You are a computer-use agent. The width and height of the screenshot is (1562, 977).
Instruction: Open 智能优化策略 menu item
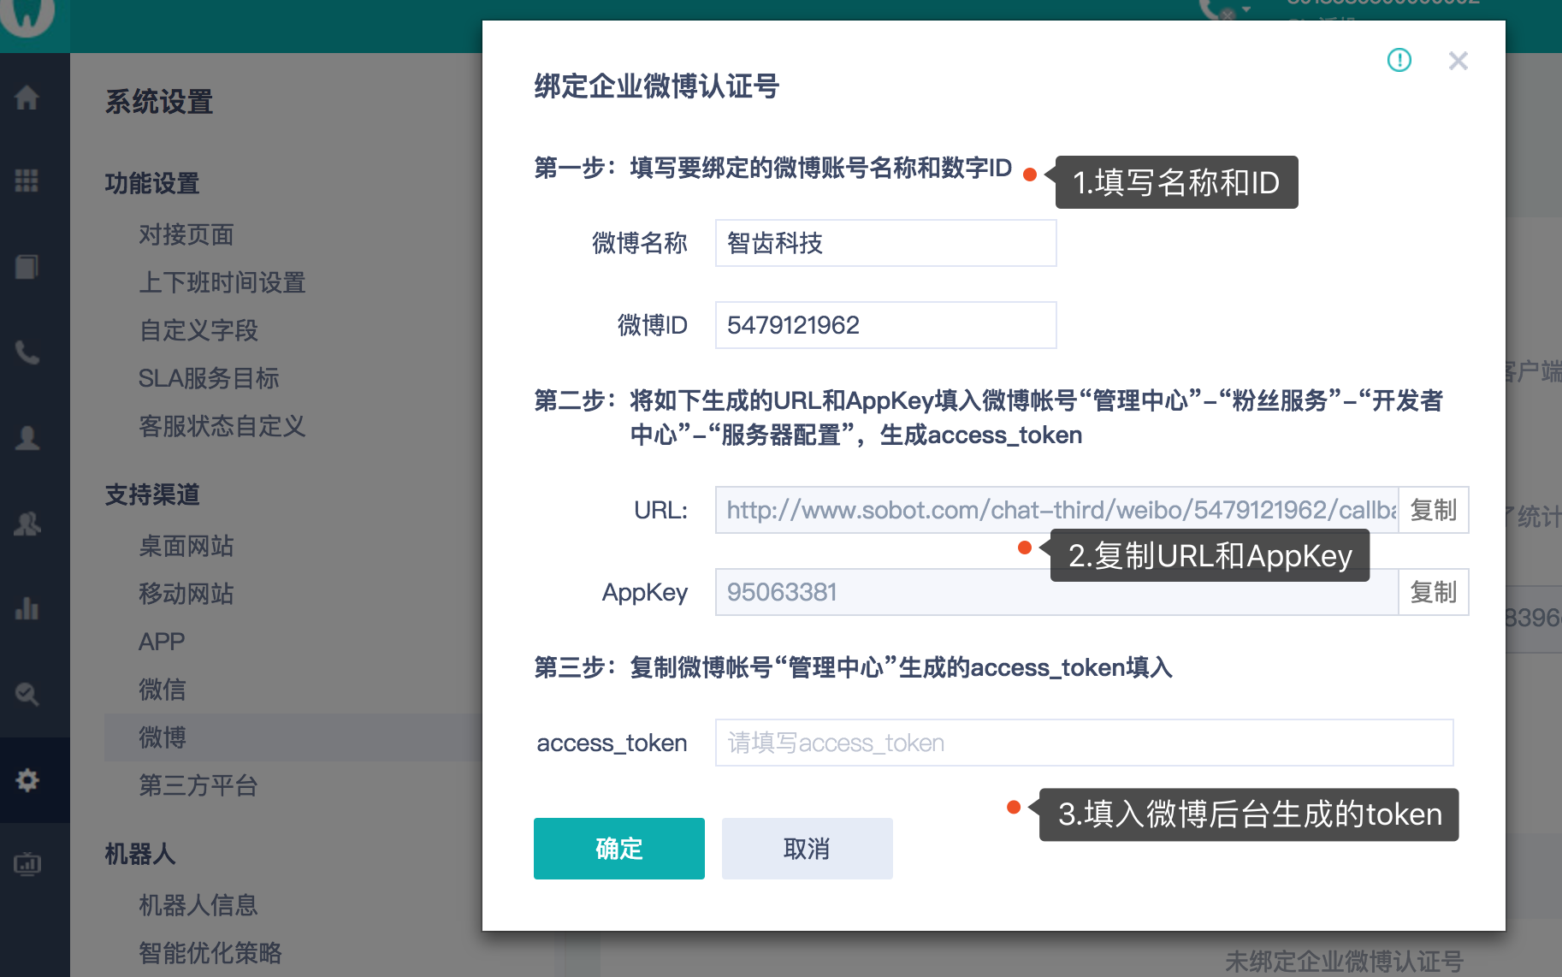coord(210,953)
